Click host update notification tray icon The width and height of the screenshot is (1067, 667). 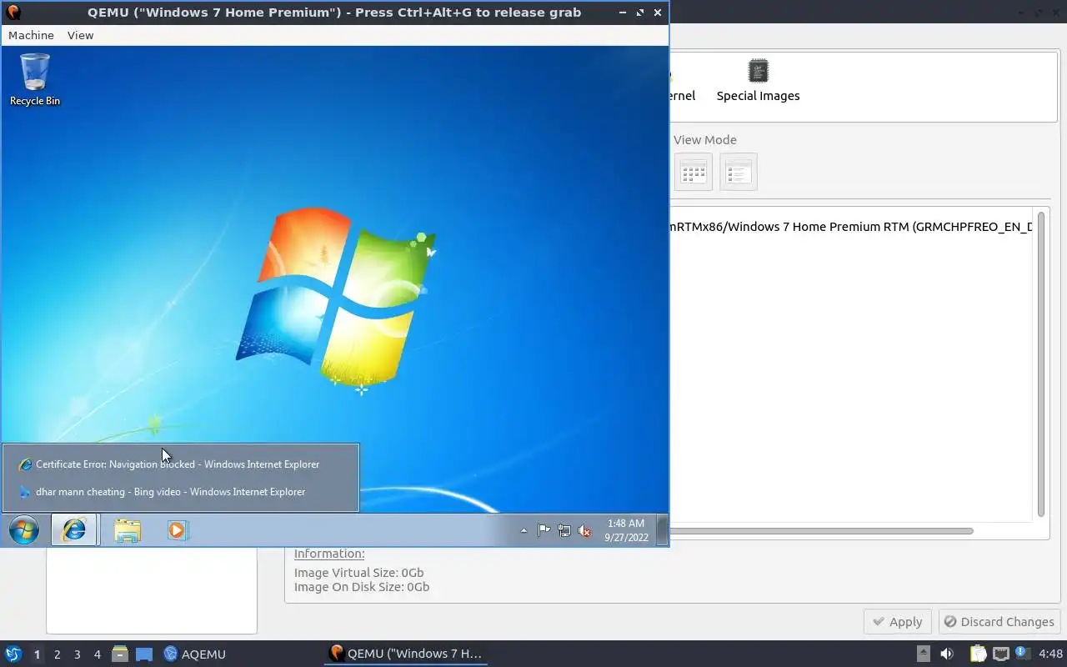click(1021, 654)
